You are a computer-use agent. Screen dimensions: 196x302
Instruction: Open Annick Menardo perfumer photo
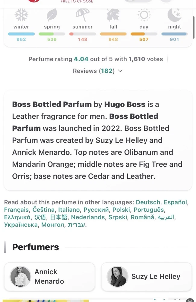[x=21, y=276]
